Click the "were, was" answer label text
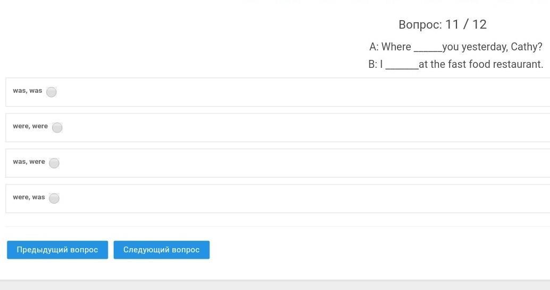Screen dimensions: 550x290 pyautogui.click(x=29, y=197)
